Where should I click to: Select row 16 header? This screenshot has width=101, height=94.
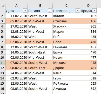tap(3, 89)
